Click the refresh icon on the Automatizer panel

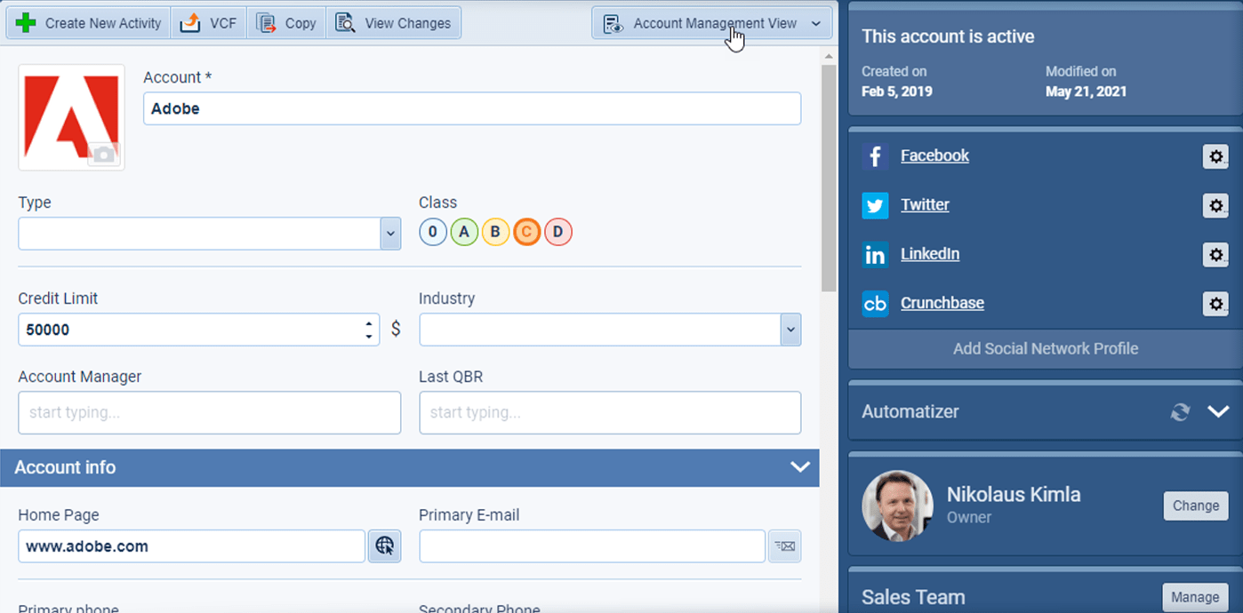click(1180, 411)
